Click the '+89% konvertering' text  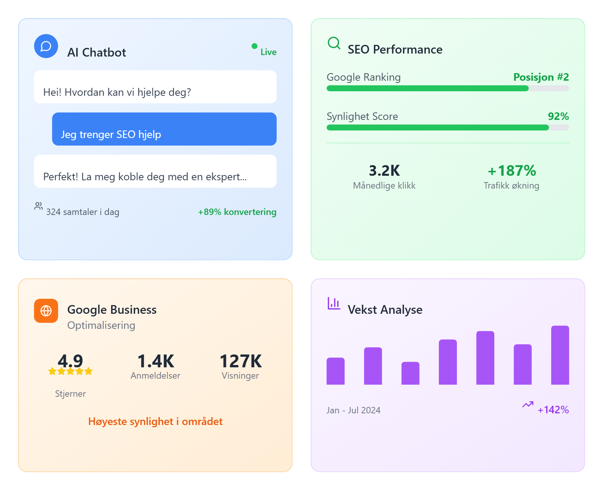tap(238, 212)
